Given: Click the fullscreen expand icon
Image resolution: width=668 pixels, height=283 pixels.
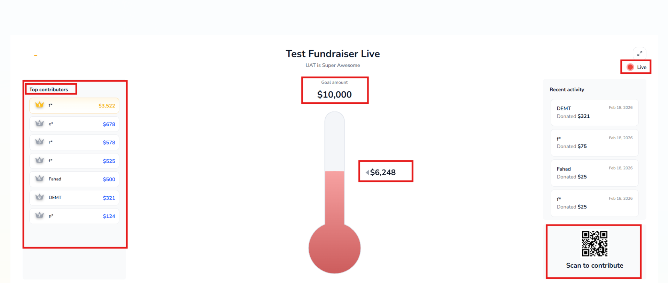Looking at the screenshot, I should pyautogui.click(x=639, y=54).
